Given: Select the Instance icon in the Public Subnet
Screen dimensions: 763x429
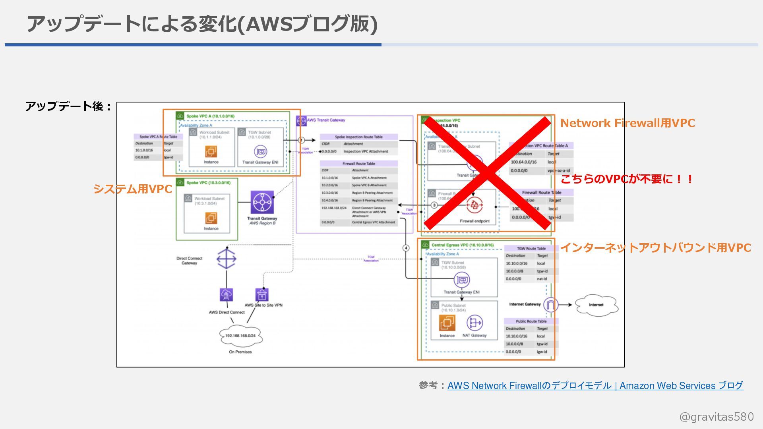Looking at the screenshot, I should click(447, 323).
